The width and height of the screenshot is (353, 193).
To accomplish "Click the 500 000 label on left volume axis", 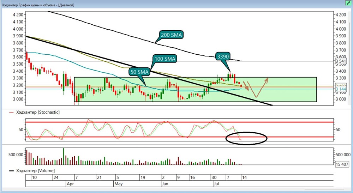I will [16, 155].
